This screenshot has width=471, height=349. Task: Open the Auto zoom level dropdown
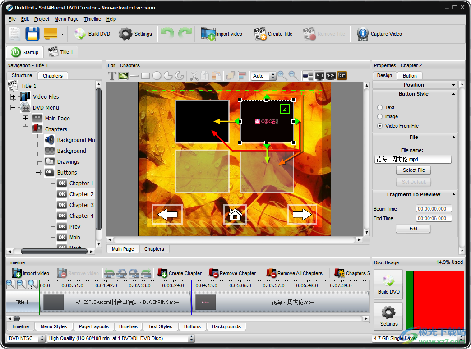coord(273,76)
